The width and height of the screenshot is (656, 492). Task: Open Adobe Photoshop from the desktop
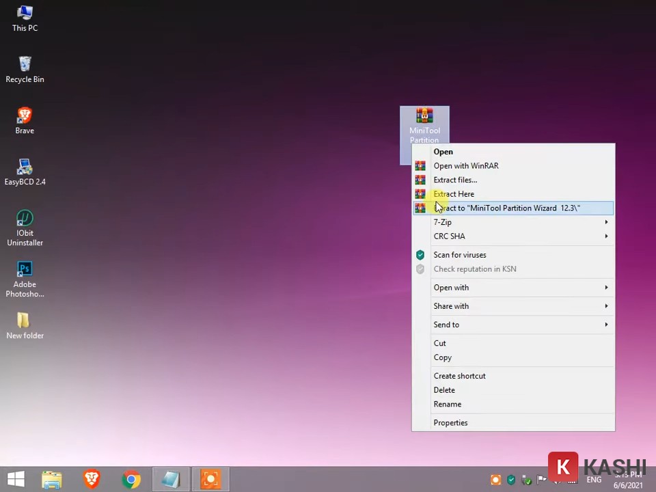pos(25,273)
